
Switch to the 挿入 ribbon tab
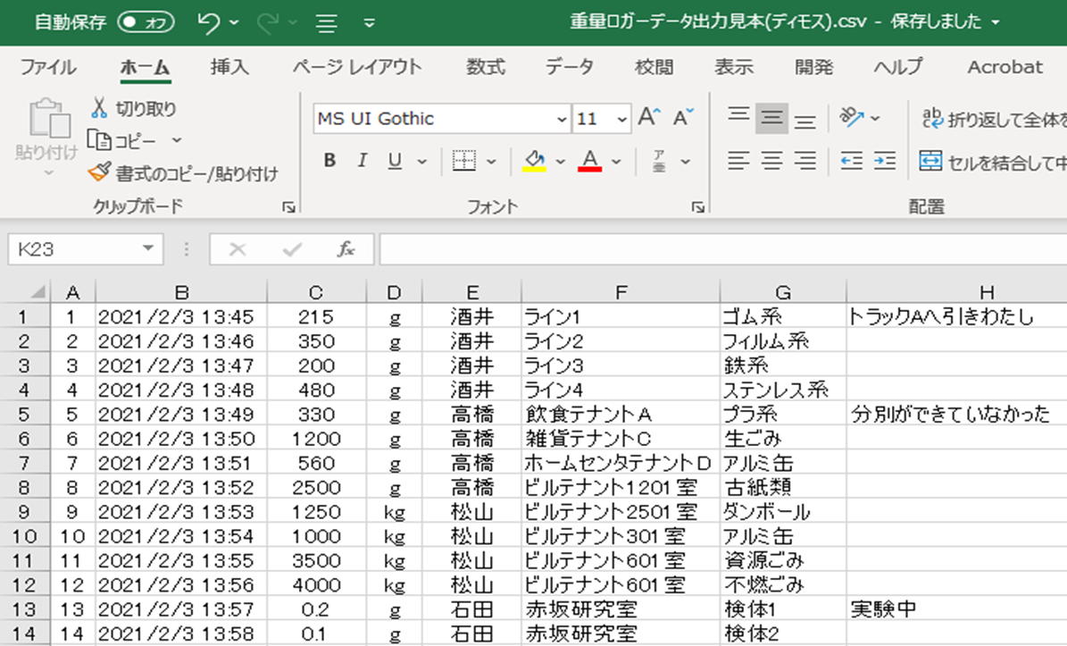click(x=229, y=67)
